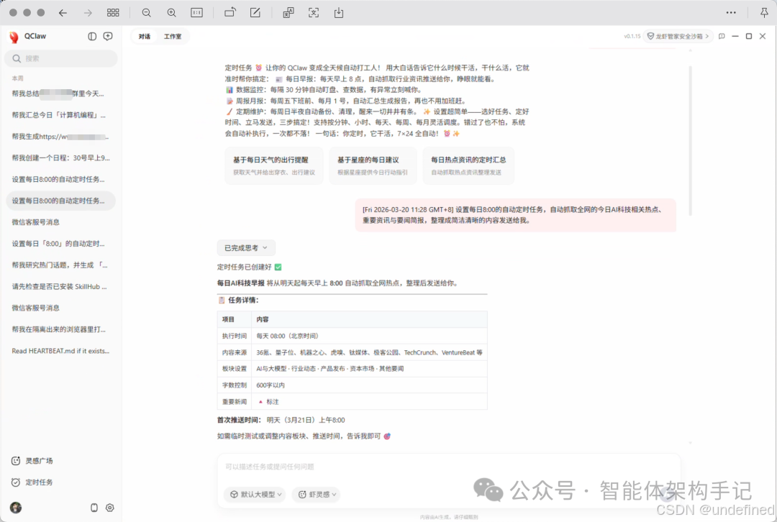
Task: Click the 内容来源 table row label
Action: click(235, 352)
